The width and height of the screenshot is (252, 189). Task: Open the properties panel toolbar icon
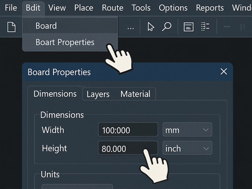[189, 27]
